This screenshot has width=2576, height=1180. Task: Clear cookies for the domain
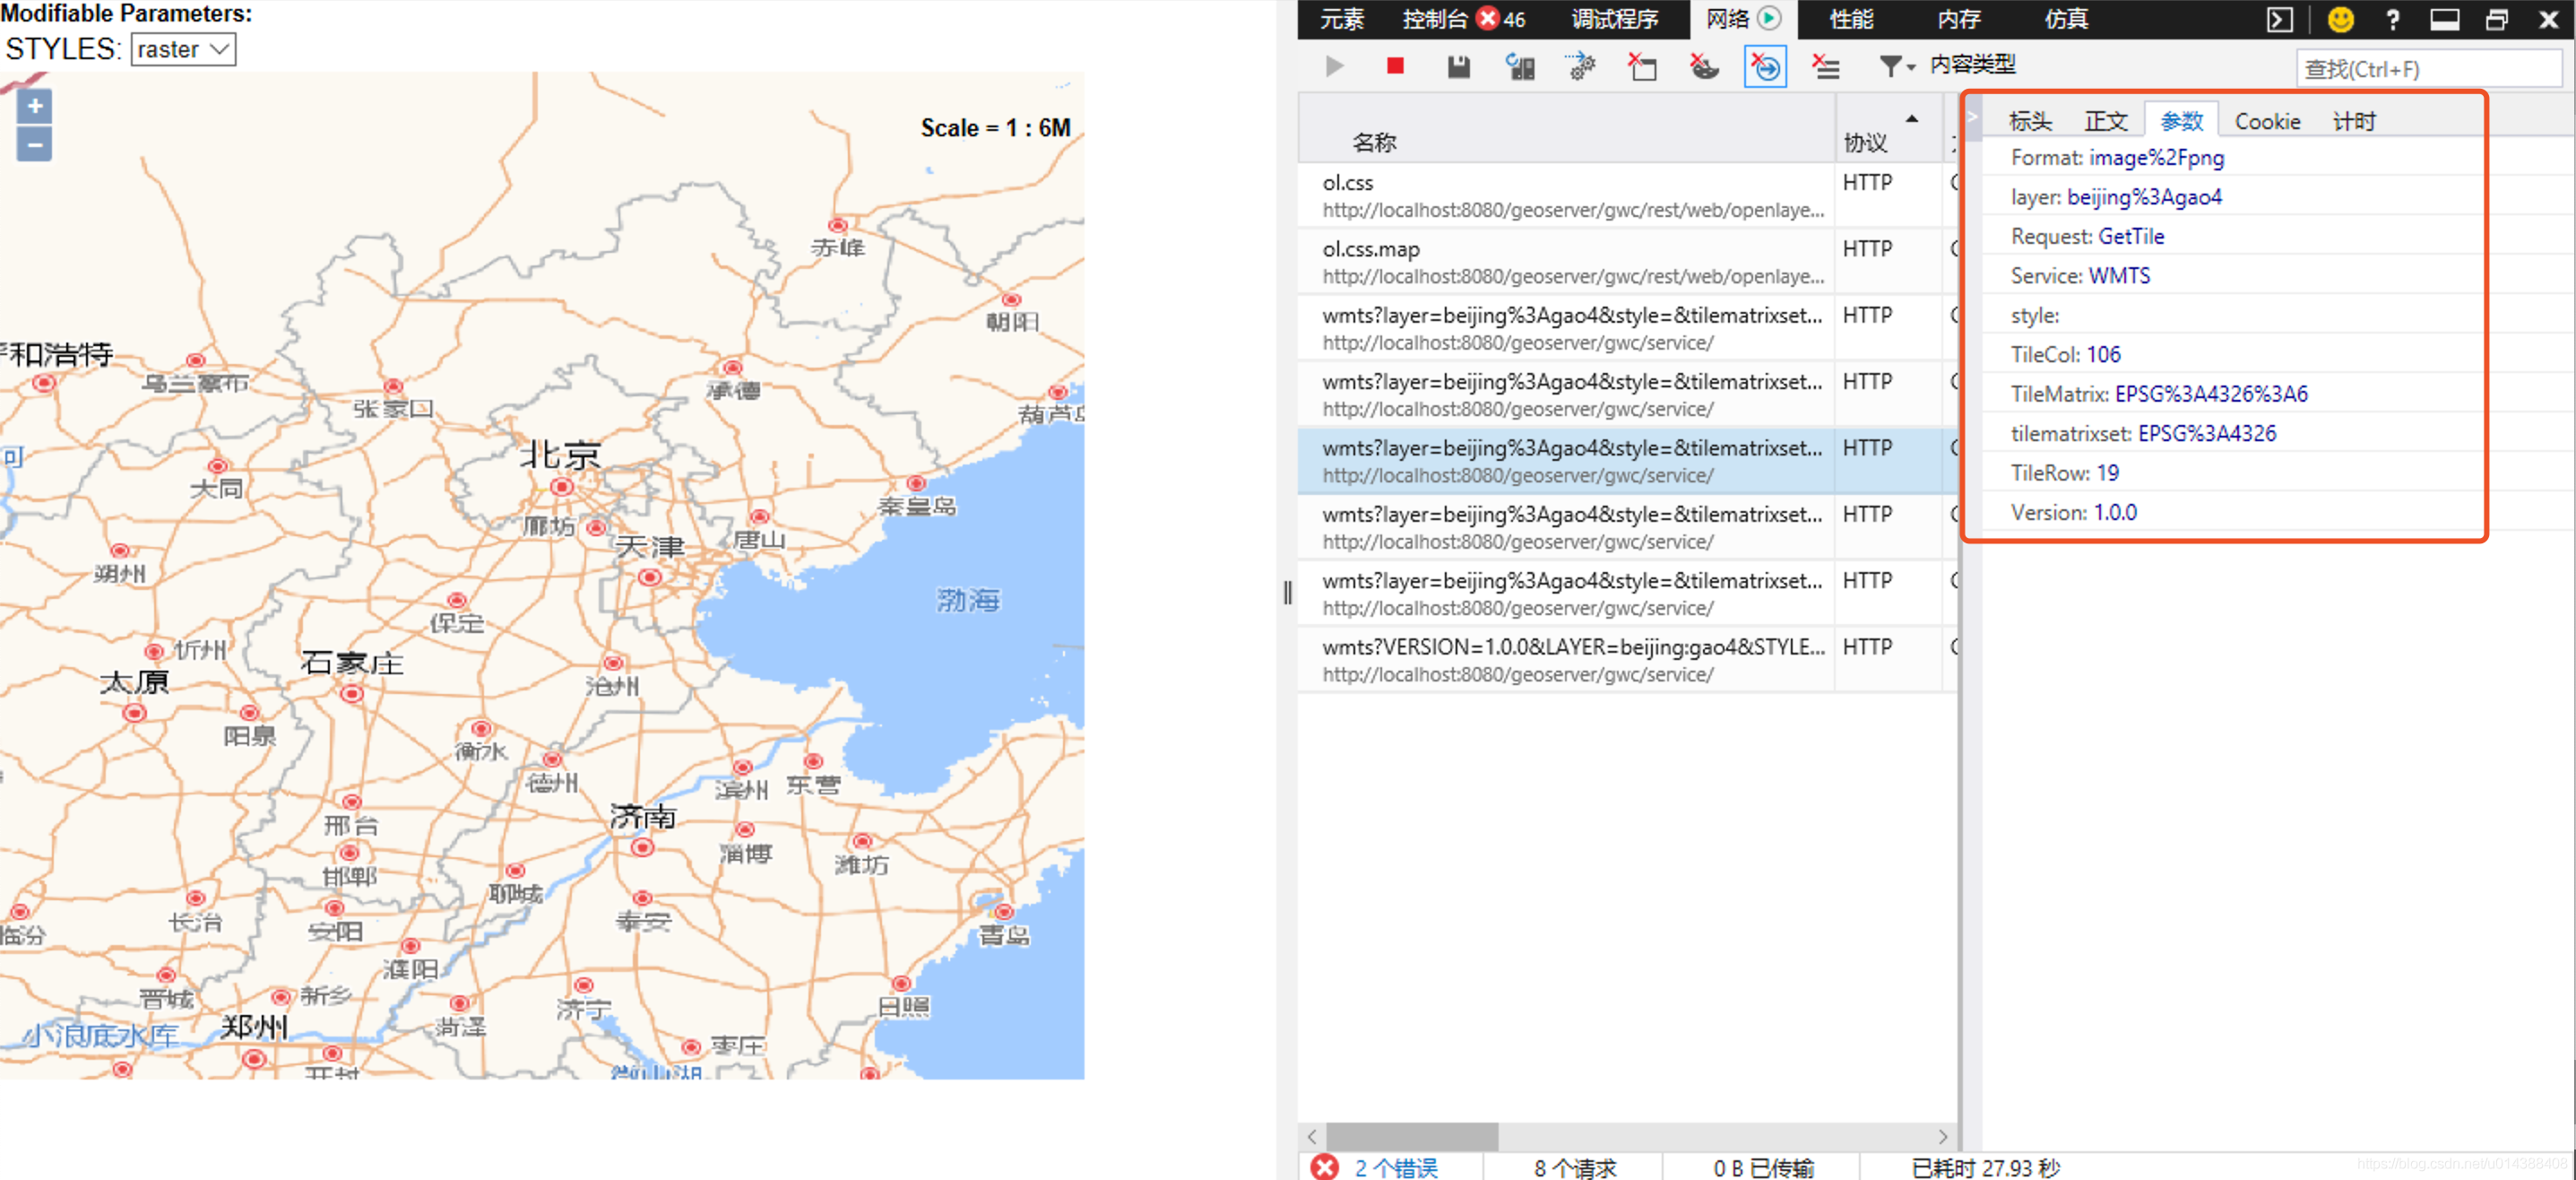point(1704,67)
